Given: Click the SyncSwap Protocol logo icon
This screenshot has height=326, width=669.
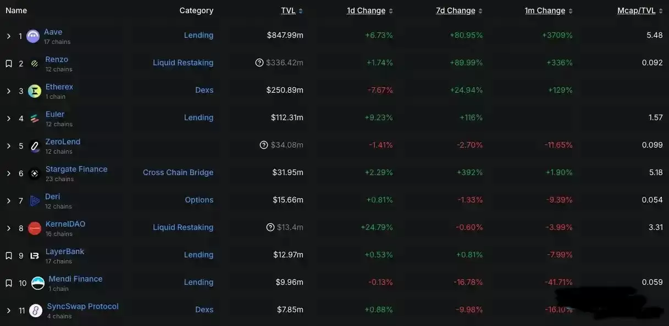Looking at the screenshot, I should 36,311.
